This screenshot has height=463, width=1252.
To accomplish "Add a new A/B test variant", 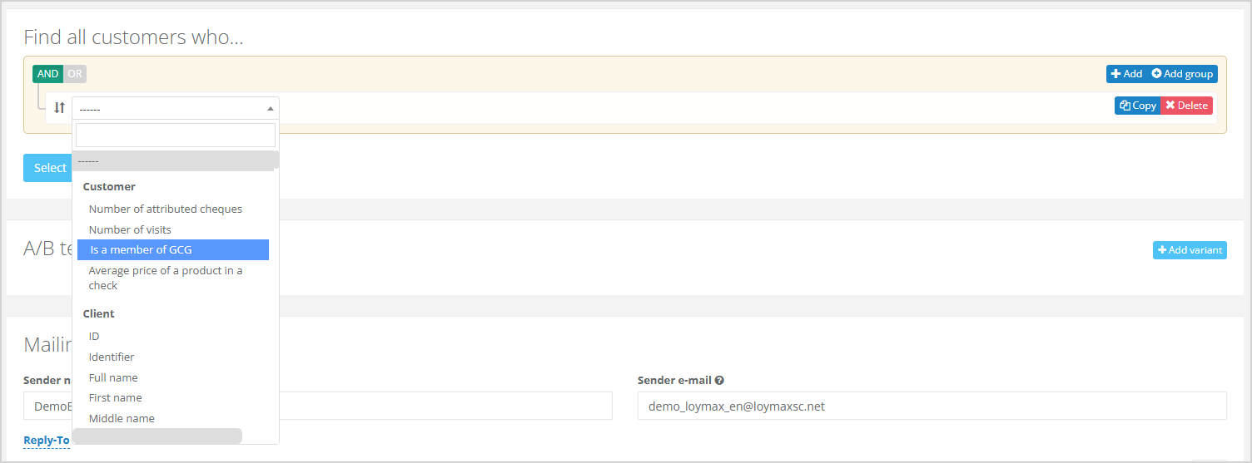I will [x=1190, y=250].
